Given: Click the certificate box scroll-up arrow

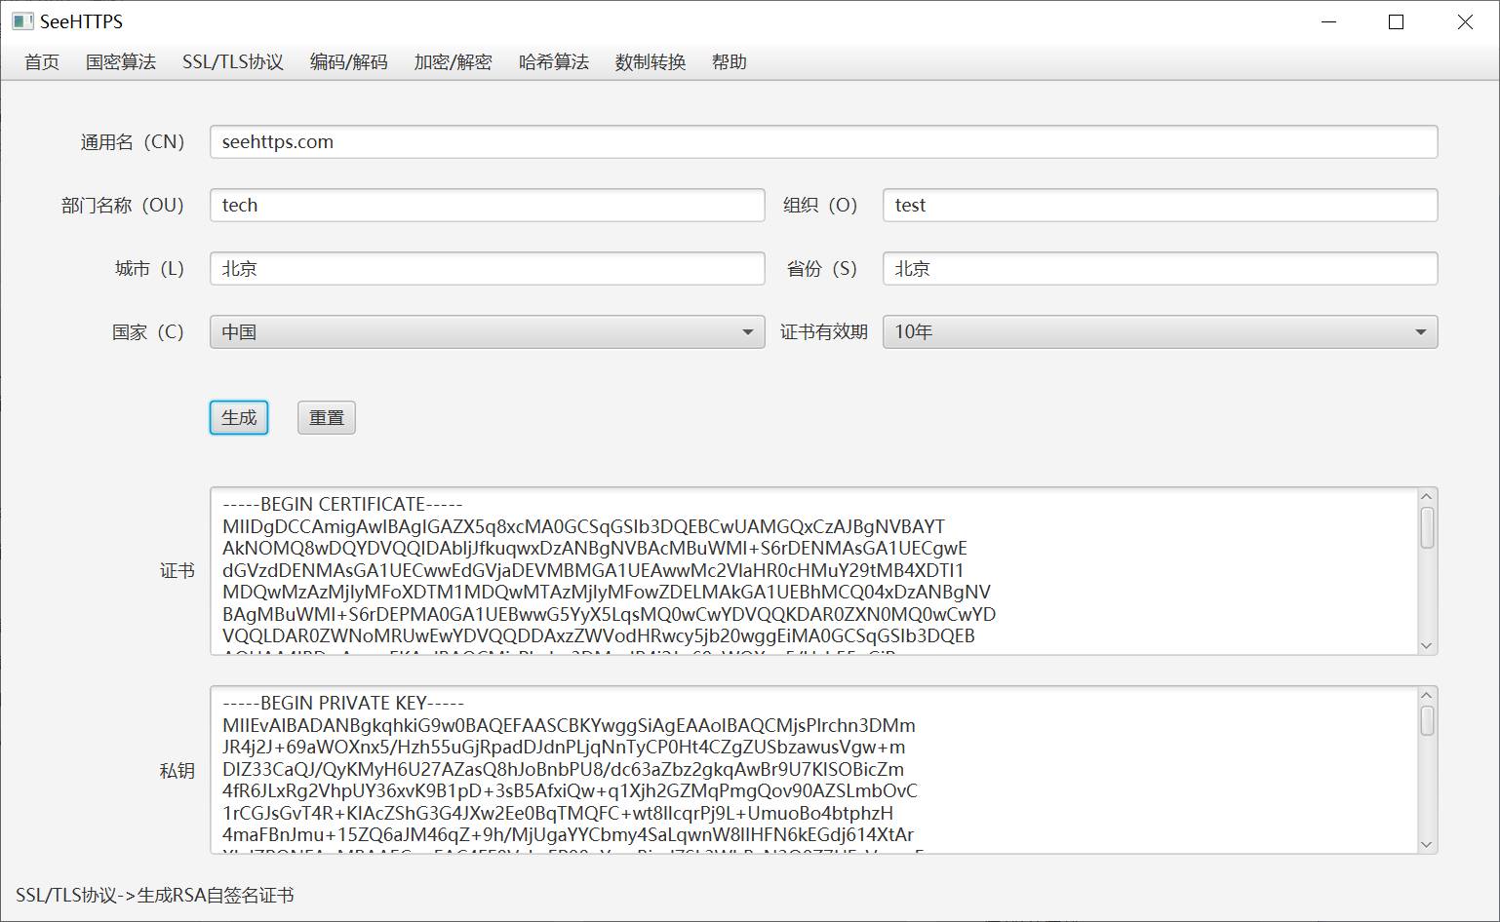Looking at the screenshot, I should pos(1427,497).
